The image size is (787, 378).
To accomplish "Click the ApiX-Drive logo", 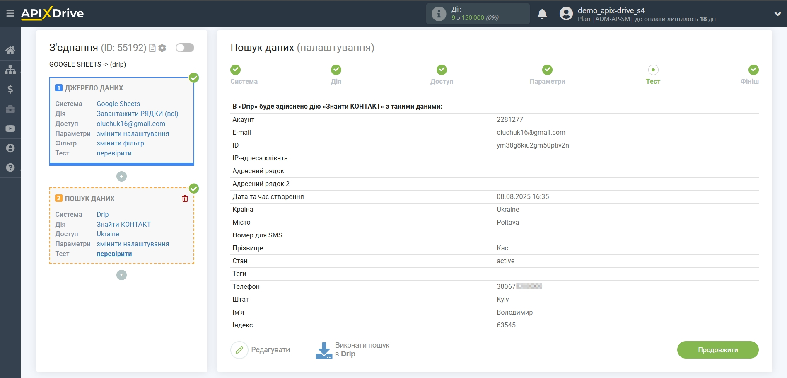I will (x=52, y=13).
